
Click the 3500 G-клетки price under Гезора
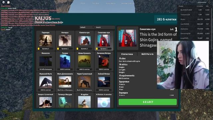[x=65, y=69]
